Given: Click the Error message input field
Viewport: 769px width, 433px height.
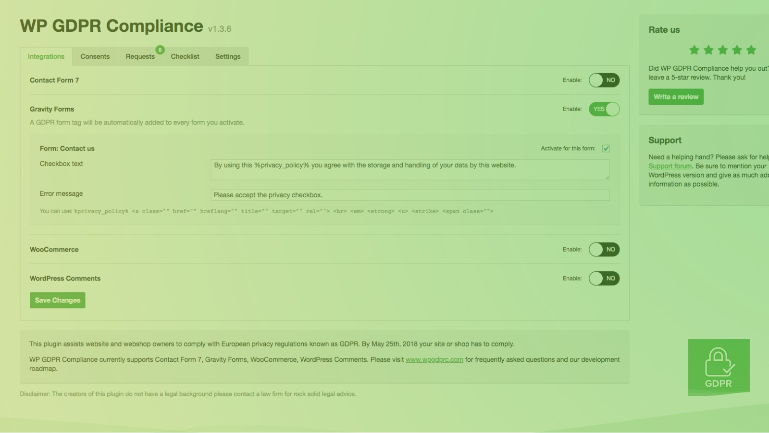Looking at the screenshot, I should (410, 195).
